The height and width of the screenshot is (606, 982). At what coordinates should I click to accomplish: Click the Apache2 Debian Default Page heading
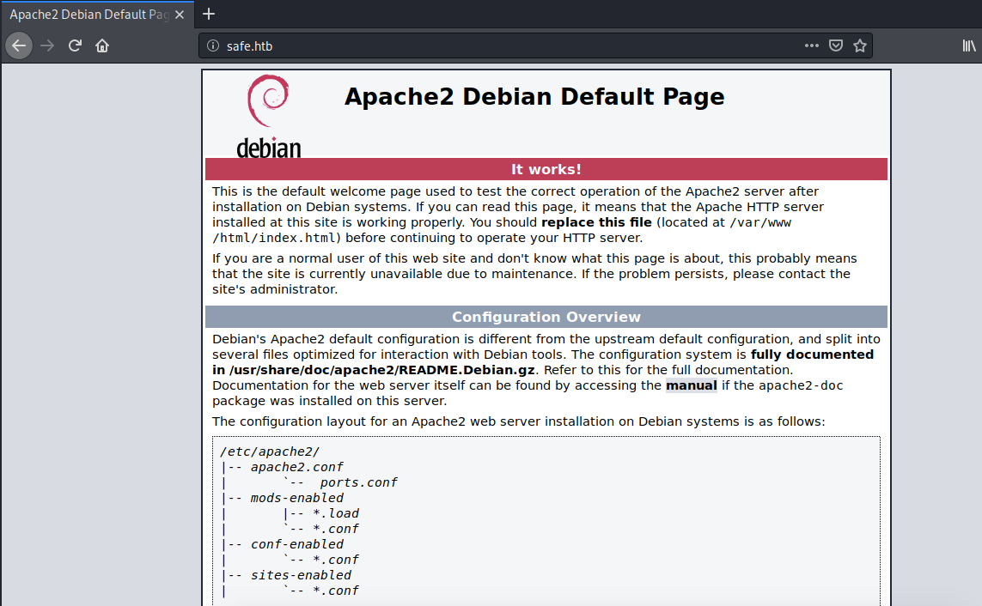tap(534, 96)
